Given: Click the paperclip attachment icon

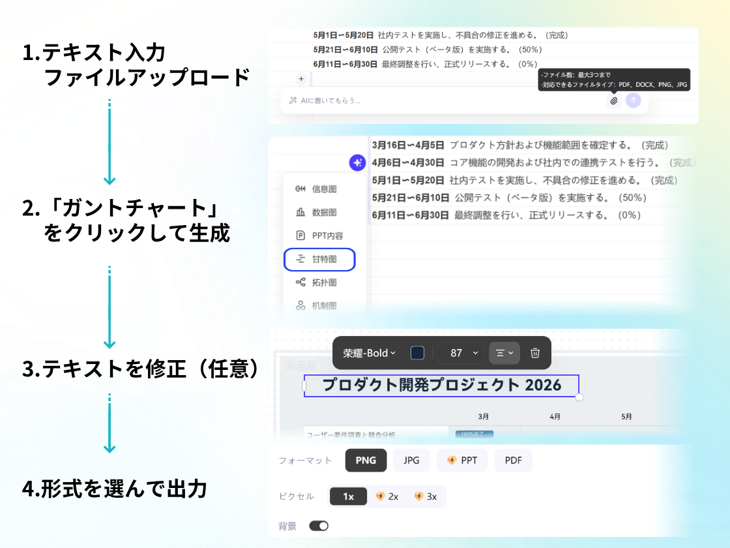Looking at the screenshot, I should 613,100.
